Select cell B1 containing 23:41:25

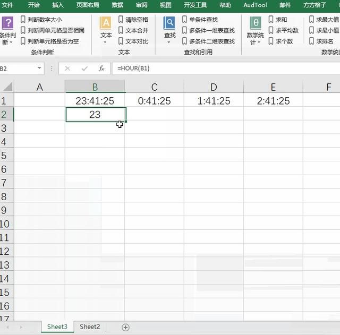(95, 100)
